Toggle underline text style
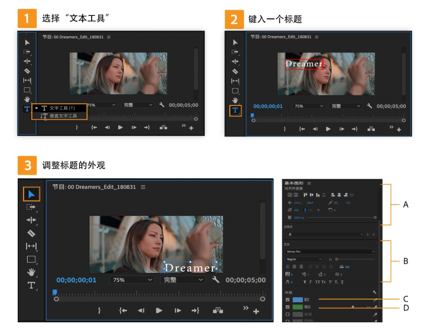Screen dimensions: 427x333 342,282
